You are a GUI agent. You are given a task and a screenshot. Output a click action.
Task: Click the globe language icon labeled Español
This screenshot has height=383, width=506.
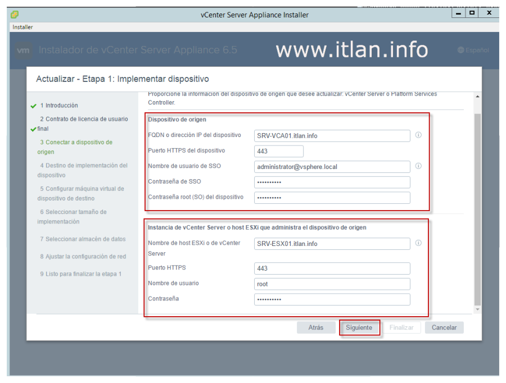click(x=460, y=50)
